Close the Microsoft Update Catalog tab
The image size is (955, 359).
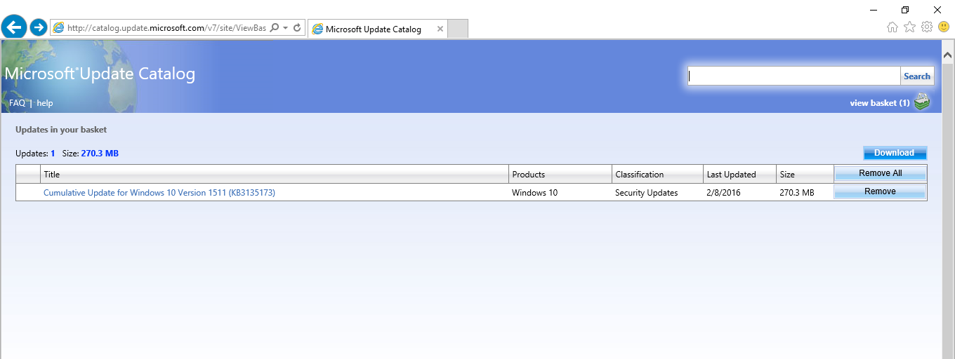coord(440,29)
